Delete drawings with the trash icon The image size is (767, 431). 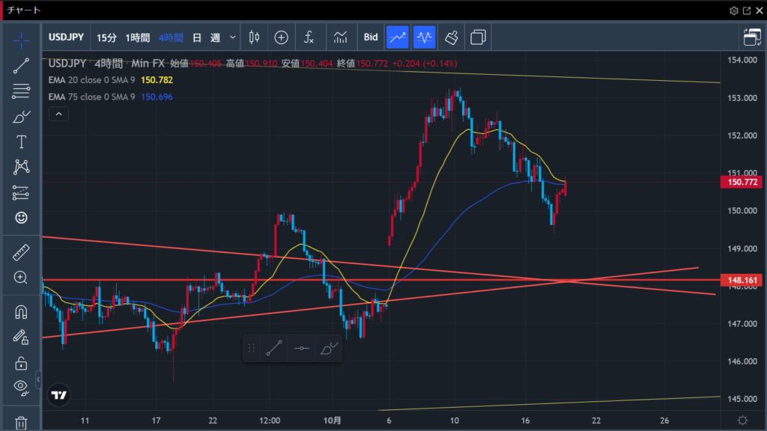[x=21, y=423]
